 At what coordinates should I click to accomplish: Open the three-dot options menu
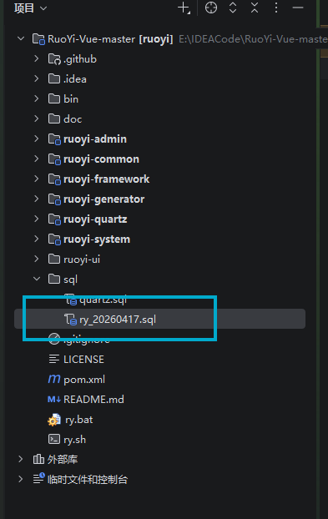[x=276, y=8]
